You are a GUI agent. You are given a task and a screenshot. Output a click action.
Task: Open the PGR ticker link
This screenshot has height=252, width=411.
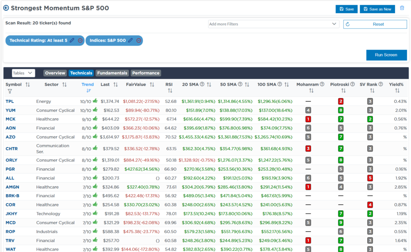pyautogui.click(x=10, y=169)
